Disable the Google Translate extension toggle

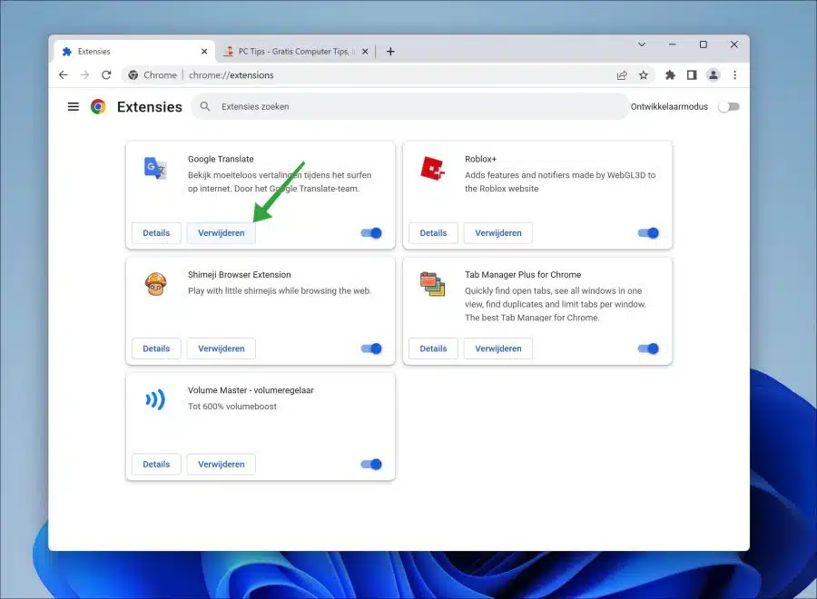pyautogui.click(x=371, y=233)
